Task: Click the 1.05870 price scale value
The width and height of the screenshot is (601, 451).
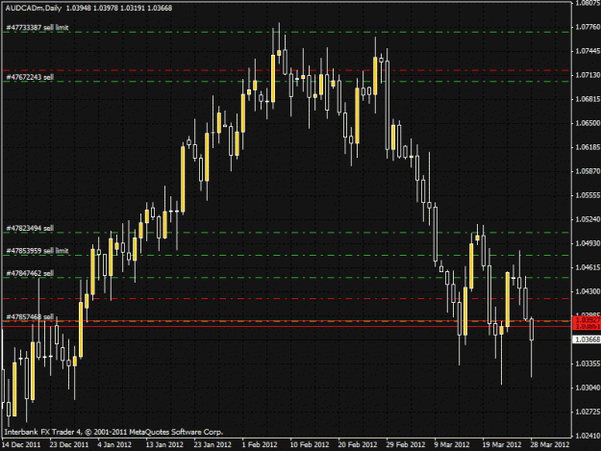Action: click(588, 171)
